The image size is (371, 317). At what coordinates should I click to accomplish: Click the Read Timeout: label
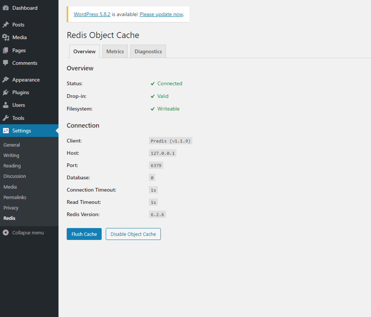(x=84, y=202)
